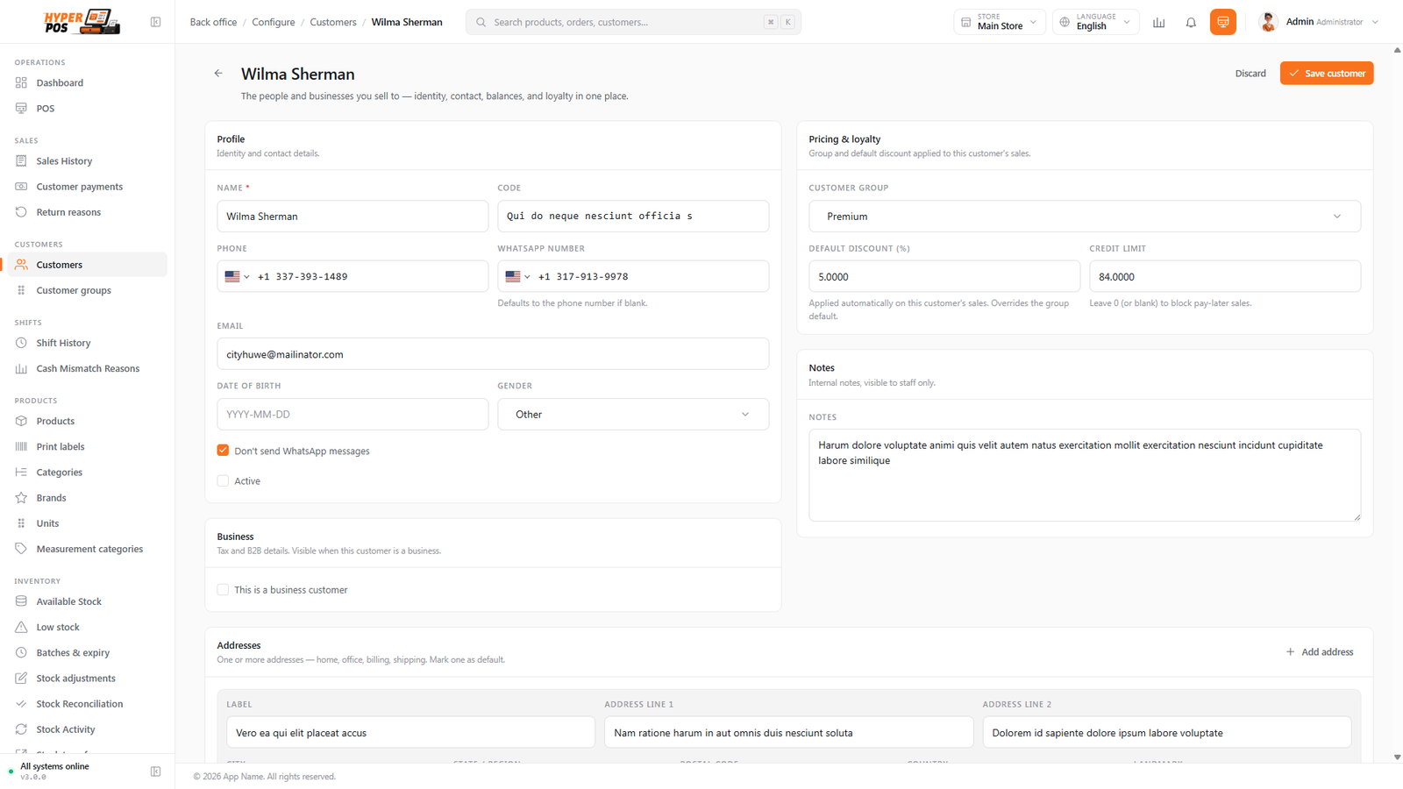Click the Email input field
The image size is (1403, 789).
pos(493,354)
